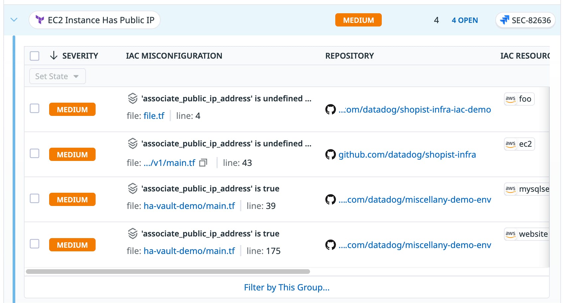Click the Terraform icon beside EC2 Instance rule
This screenshot has height=303, width=564.
(x=40, y=20)
